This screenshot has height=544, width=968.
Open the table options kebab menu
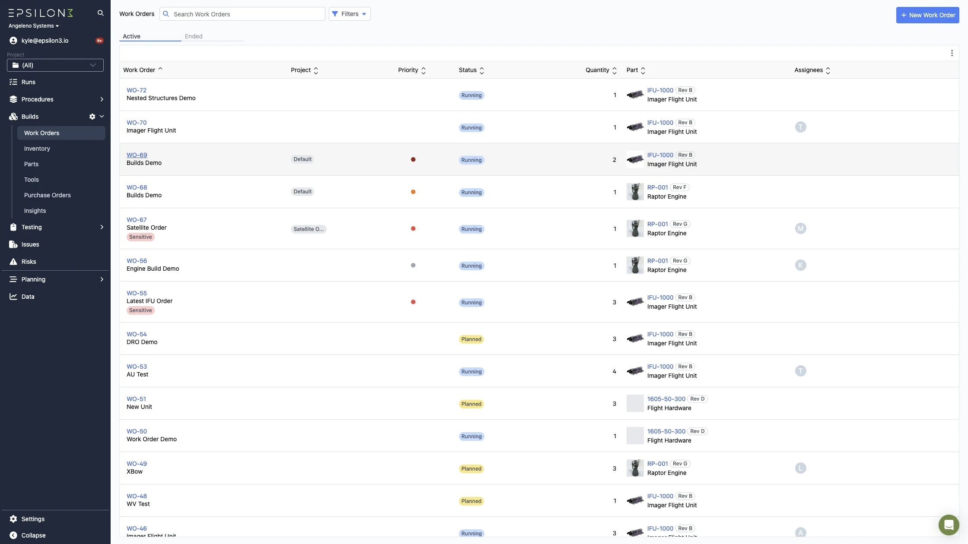coord(952,53)
